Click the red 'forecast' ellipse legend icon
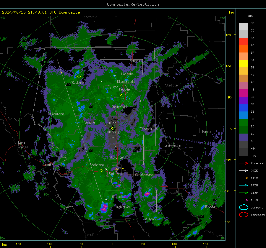 [x=244, y=215]
